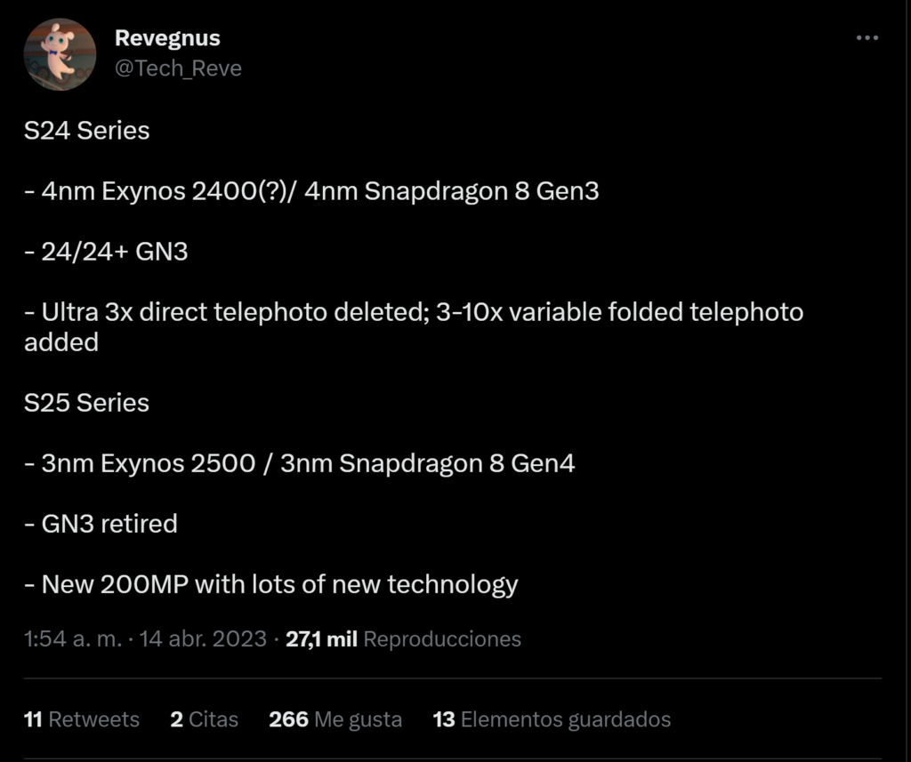The height and width of the screenshot is (762, 911).
Task: Click the Exynos 2400(?) text
Action: [x=198, y=191]
